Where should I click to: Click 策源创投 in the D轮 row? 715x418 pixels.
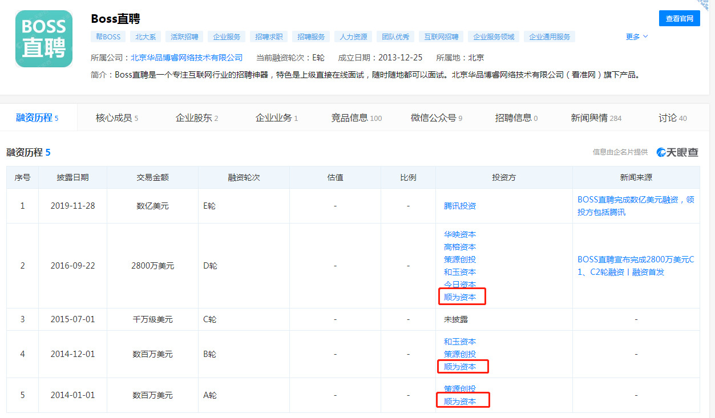(x=460, y=259)
